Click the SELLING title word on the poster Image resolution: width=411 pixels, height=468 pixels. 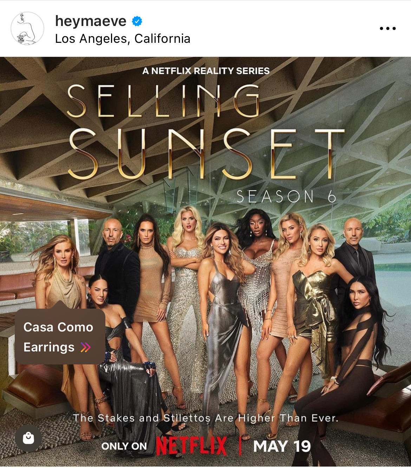click(163, 101)
